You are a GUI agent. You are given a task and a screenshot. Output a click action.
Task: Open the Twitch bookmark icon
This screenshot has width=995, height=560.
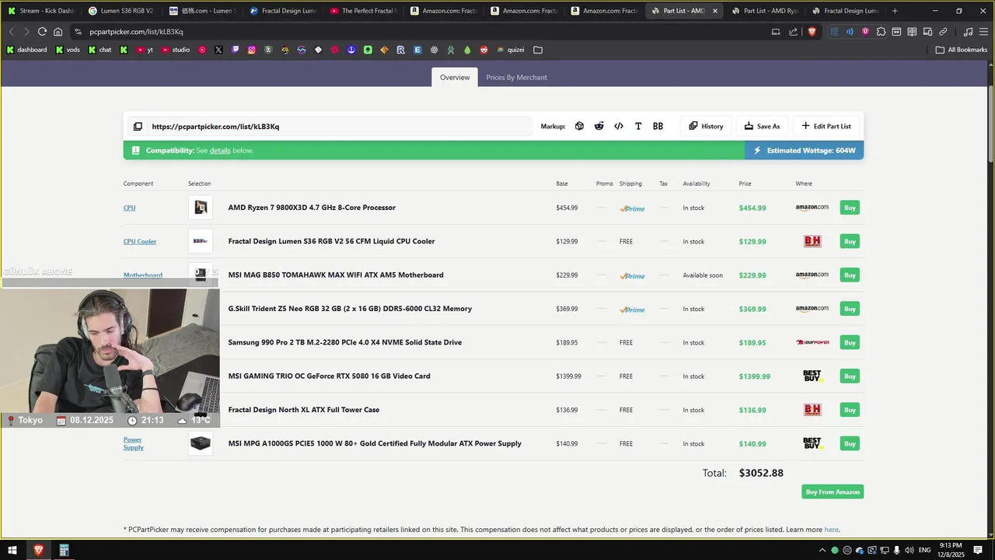point(236,50)
